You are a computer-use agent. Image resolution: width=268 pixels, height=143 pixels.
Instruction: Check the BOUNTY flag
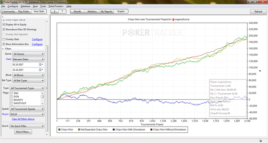tap(12, 100)
